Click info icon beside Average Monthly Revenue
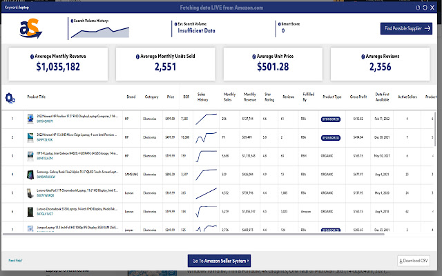 tap(32, 57)
